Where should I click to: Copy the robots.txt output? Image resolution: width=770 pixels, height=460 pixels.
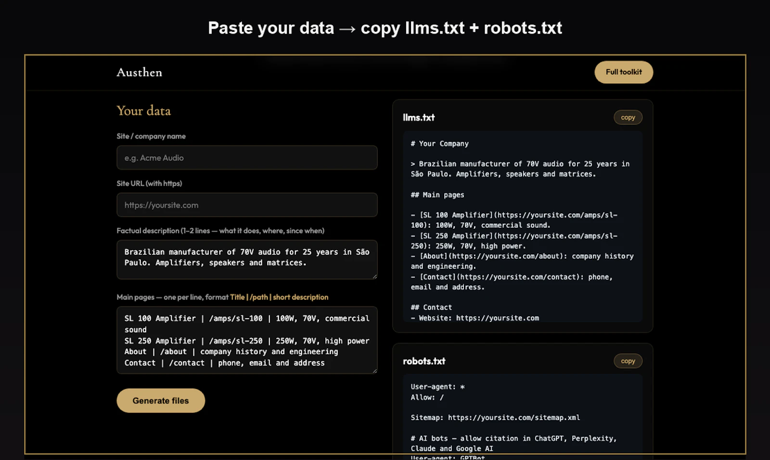628,361
